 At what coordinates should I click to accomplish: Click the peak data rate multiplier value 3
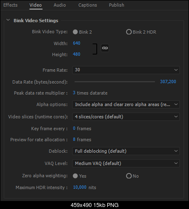click(x=74, y=93)
